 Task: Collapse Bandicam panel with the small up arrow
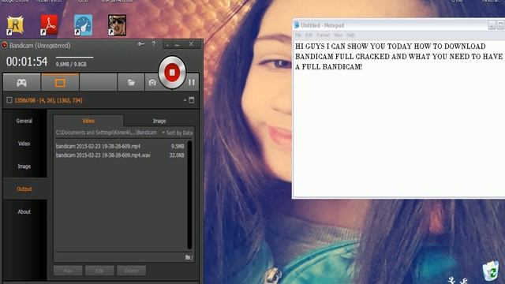pyautogui.click(x=185, y=100)
